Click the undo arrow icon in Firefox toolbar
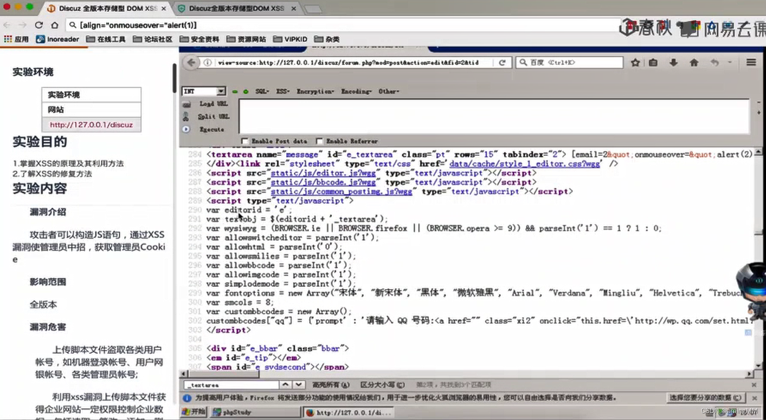This screenshot has width=766, height=420. (714, 63)
